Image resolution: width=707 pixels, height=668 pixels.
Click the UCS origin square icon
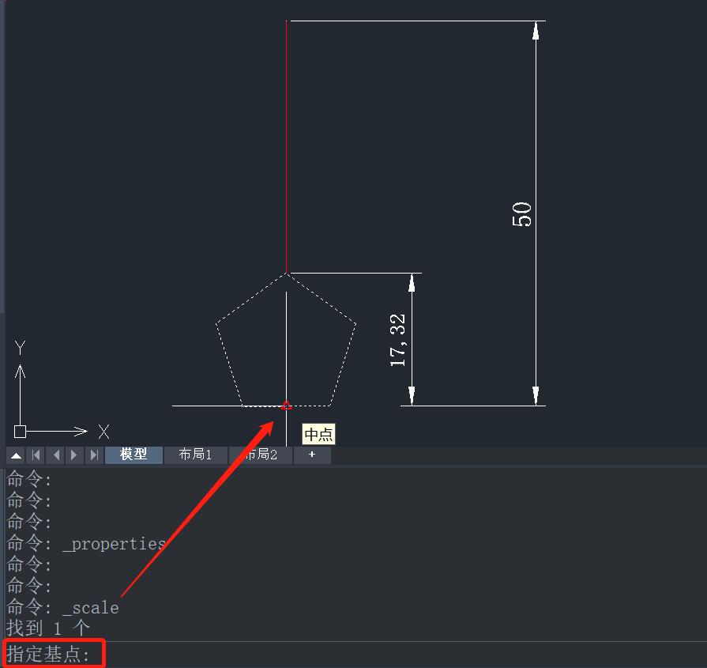21,432
